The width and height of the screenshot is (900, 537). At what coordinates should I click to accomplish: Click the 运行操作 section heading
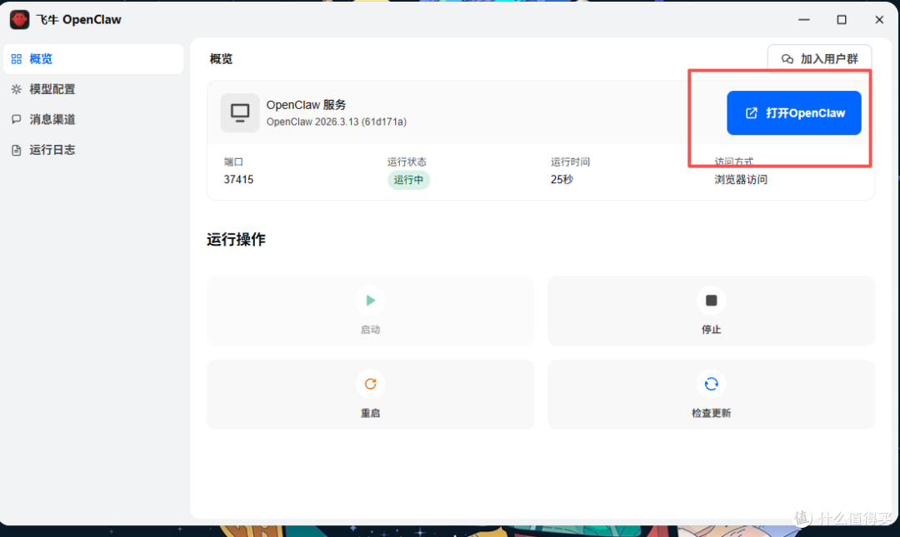236,239
